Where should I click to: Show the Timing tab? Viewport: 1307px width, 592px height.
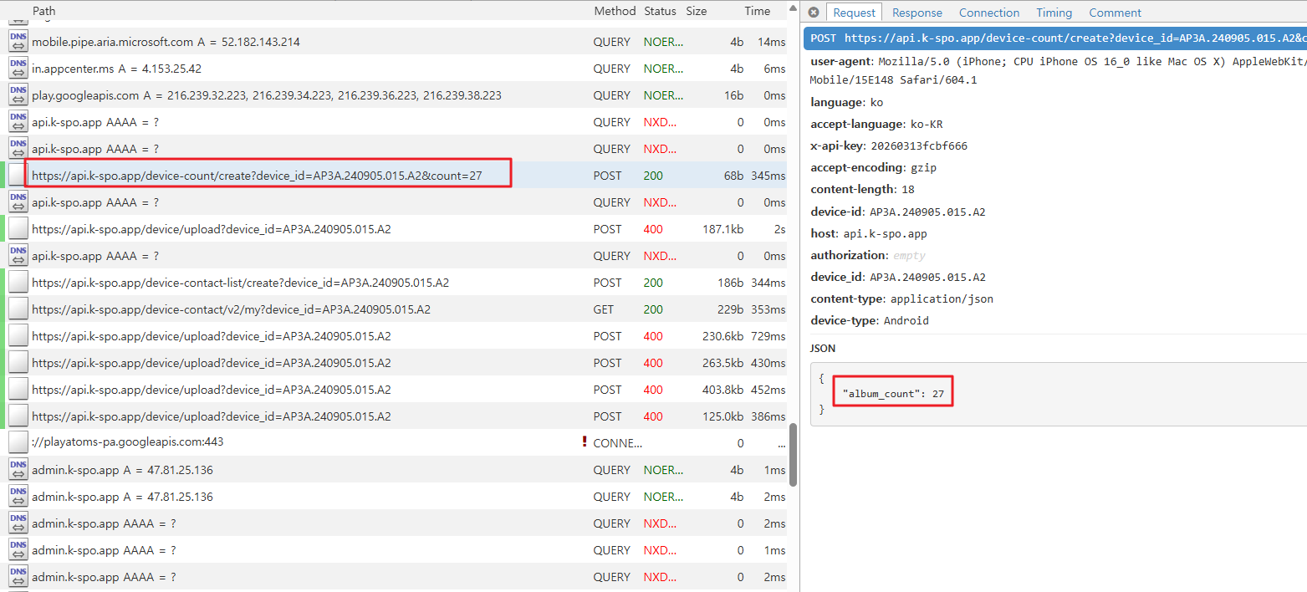coord(1054,13)
